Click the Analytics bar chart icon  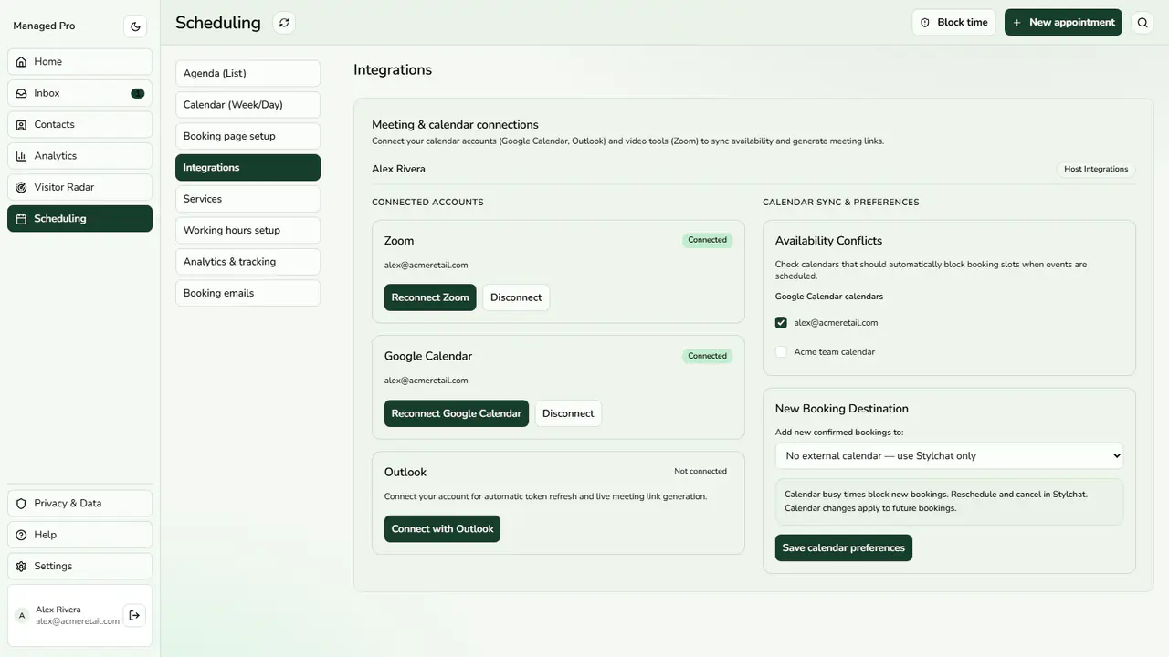click(21, 156)
